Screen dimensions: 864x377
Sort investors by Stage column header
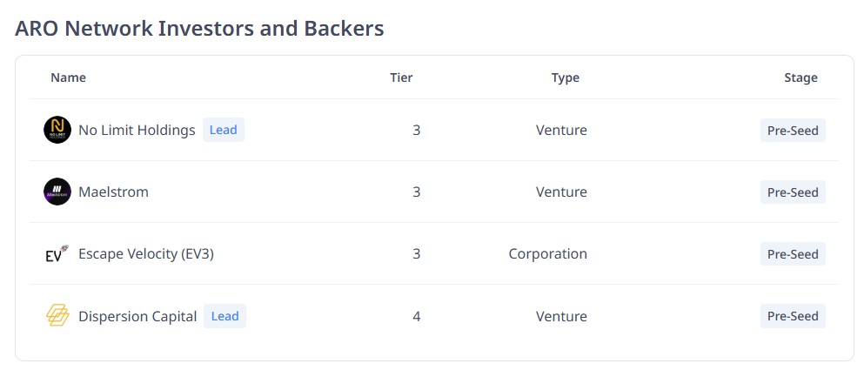800,77
